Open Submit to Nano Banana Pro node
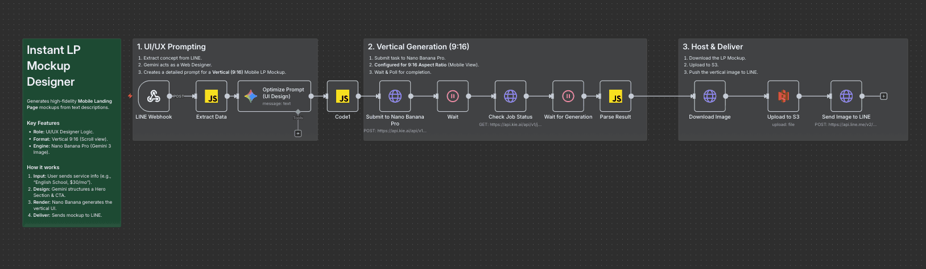 click(395, 96)
